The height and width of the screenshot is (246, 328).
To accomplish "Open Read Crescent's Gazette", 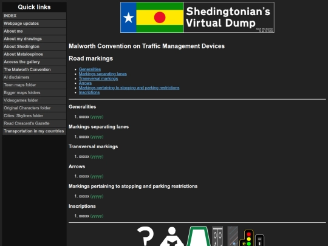I will (x=34, y=123).
